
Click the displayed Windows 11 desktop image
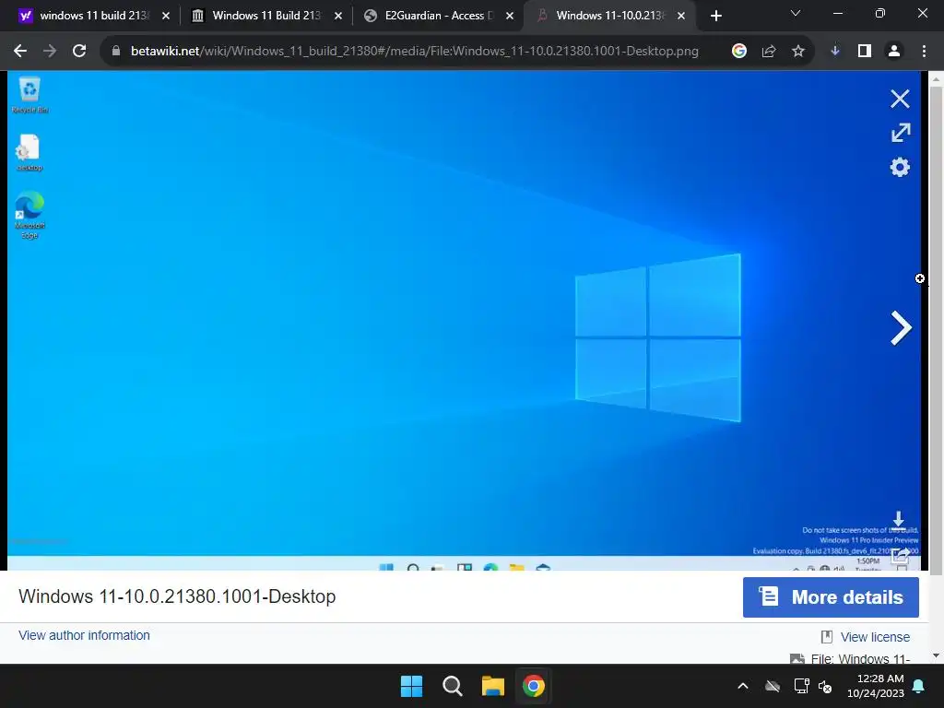[x=464, y=320]
